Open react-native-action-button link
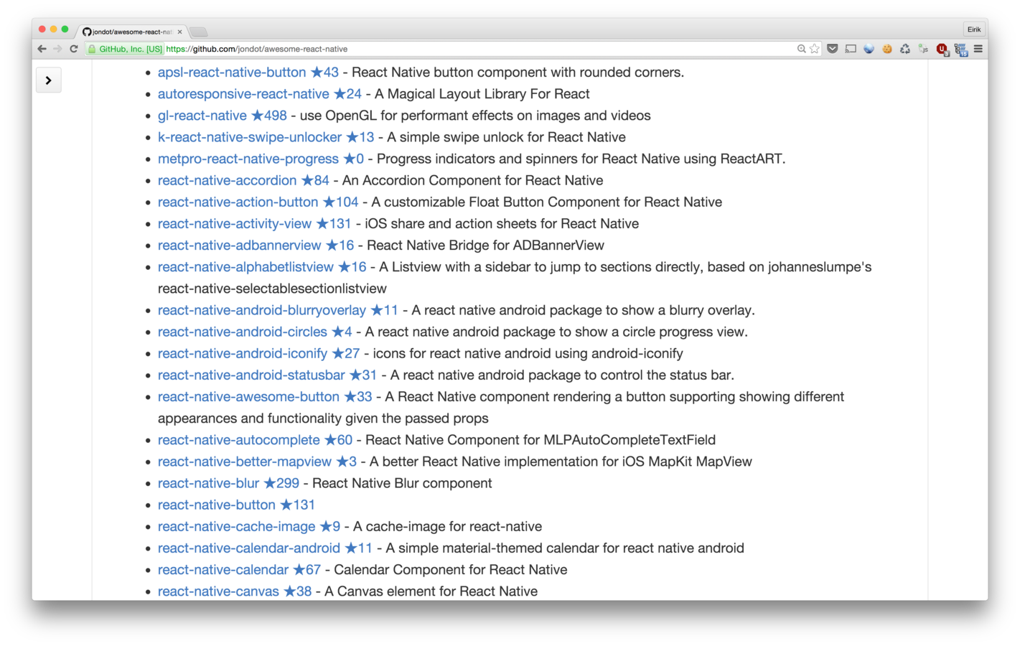 [x=258, y=202]
